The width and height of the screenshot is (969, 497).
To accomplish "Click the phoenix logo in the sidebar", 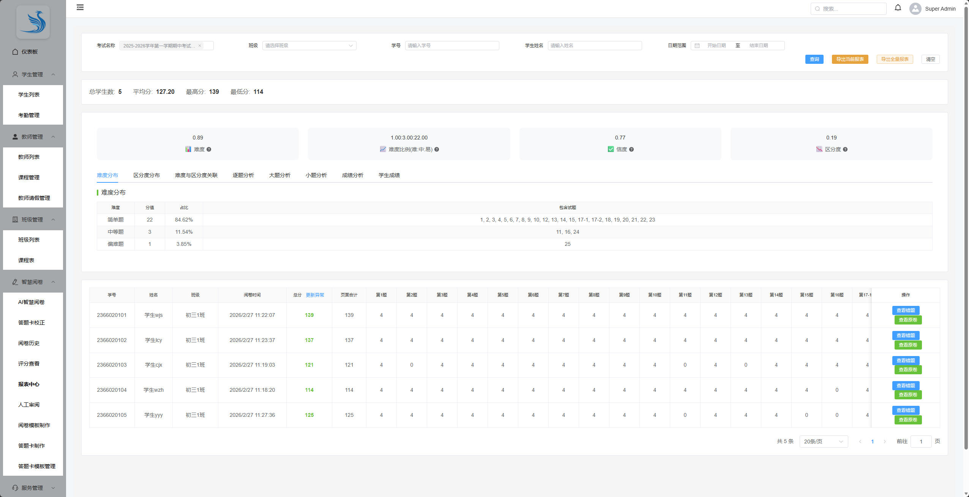I will coord(33,22).
